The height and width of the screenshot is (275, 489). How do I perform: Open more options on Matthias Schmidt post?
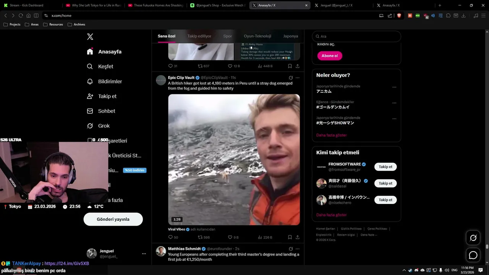(298, 249)
